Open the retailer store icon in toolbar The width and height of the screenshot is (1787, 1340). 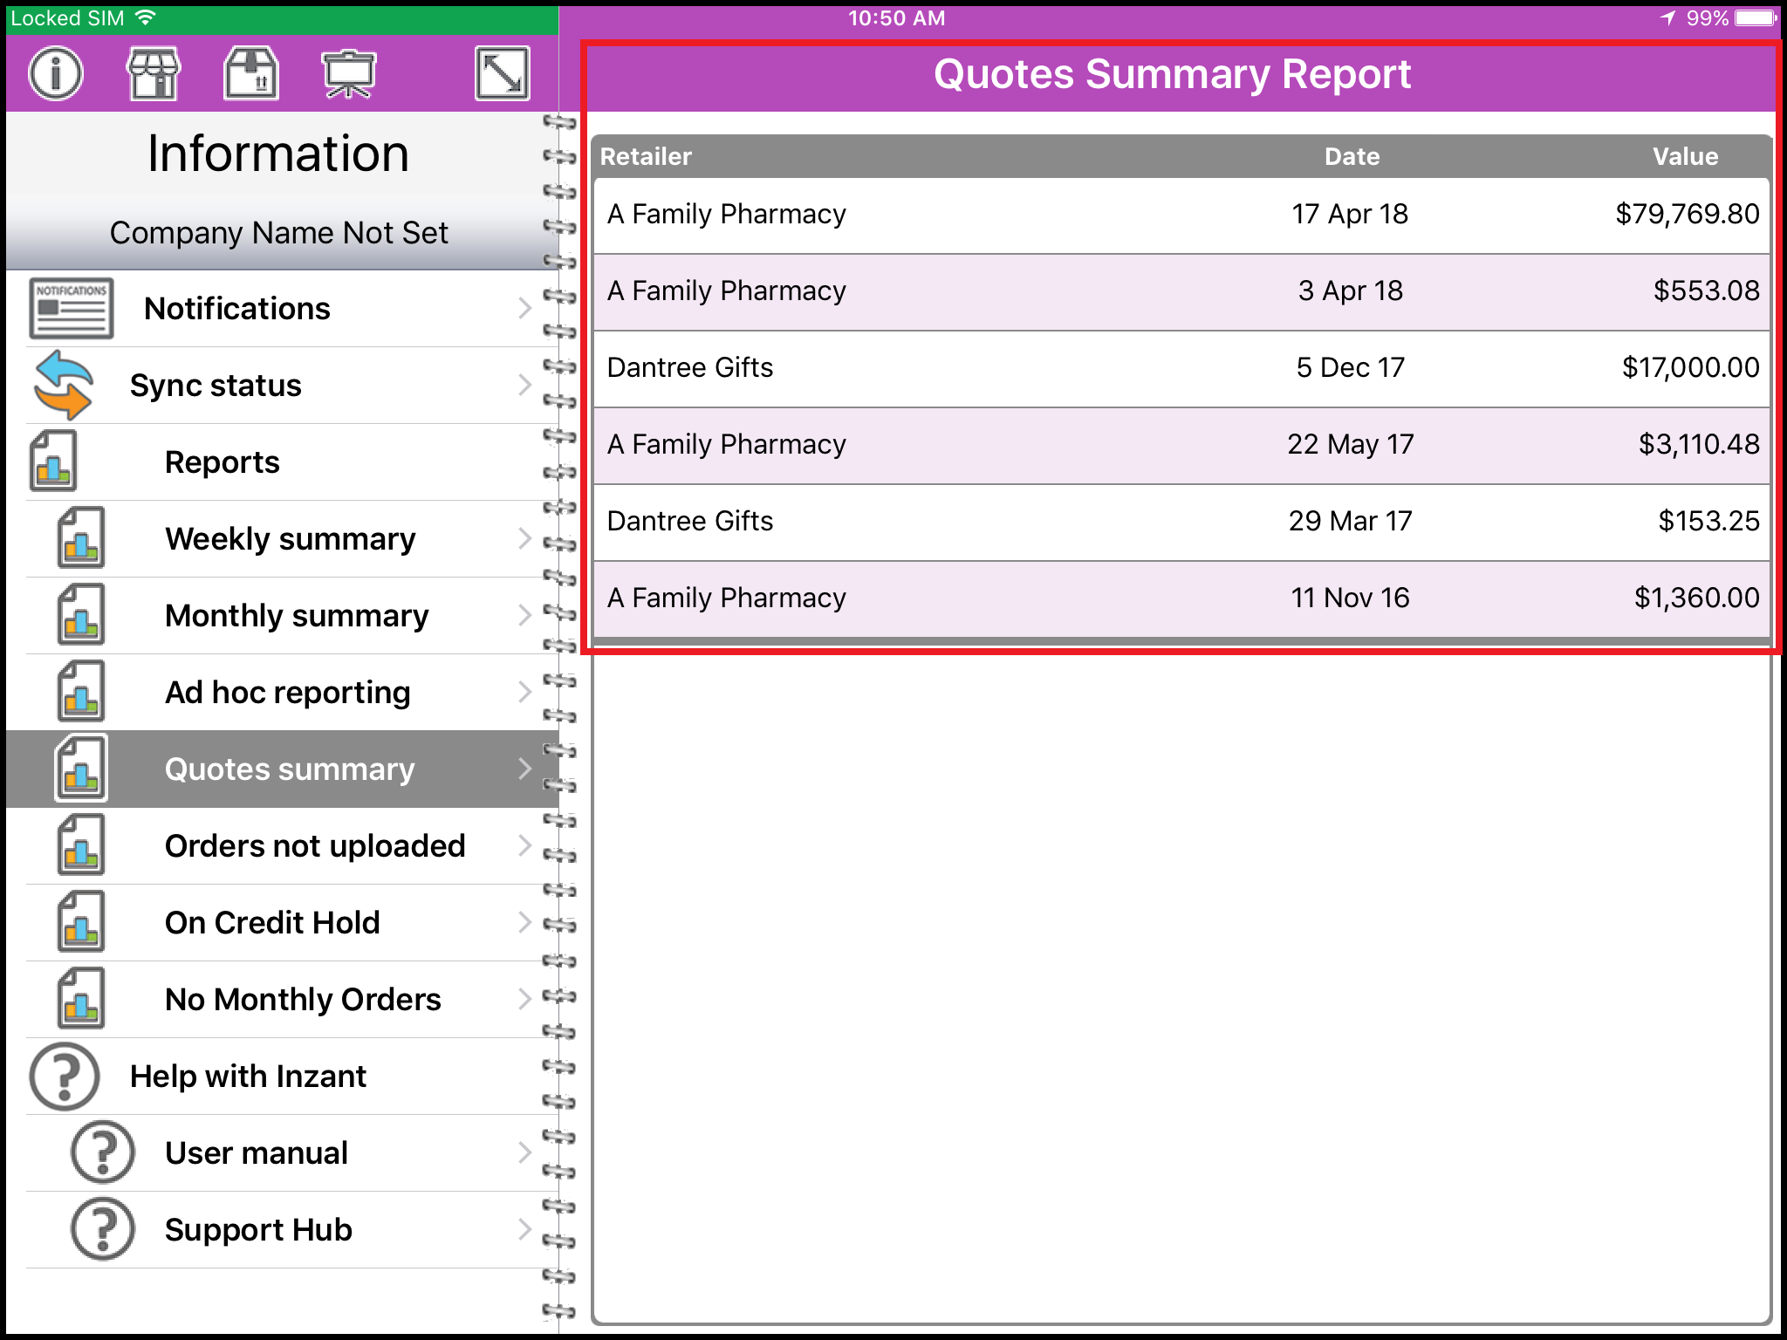coord(154,73)
